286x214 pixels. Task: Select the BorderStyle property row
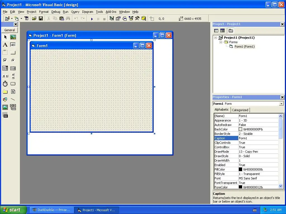click(x=246, y=134)
